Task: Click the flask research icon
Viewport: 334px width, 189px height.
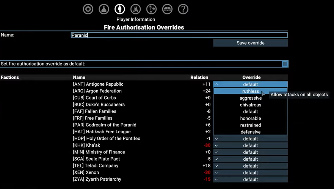Action: (104, 9)
